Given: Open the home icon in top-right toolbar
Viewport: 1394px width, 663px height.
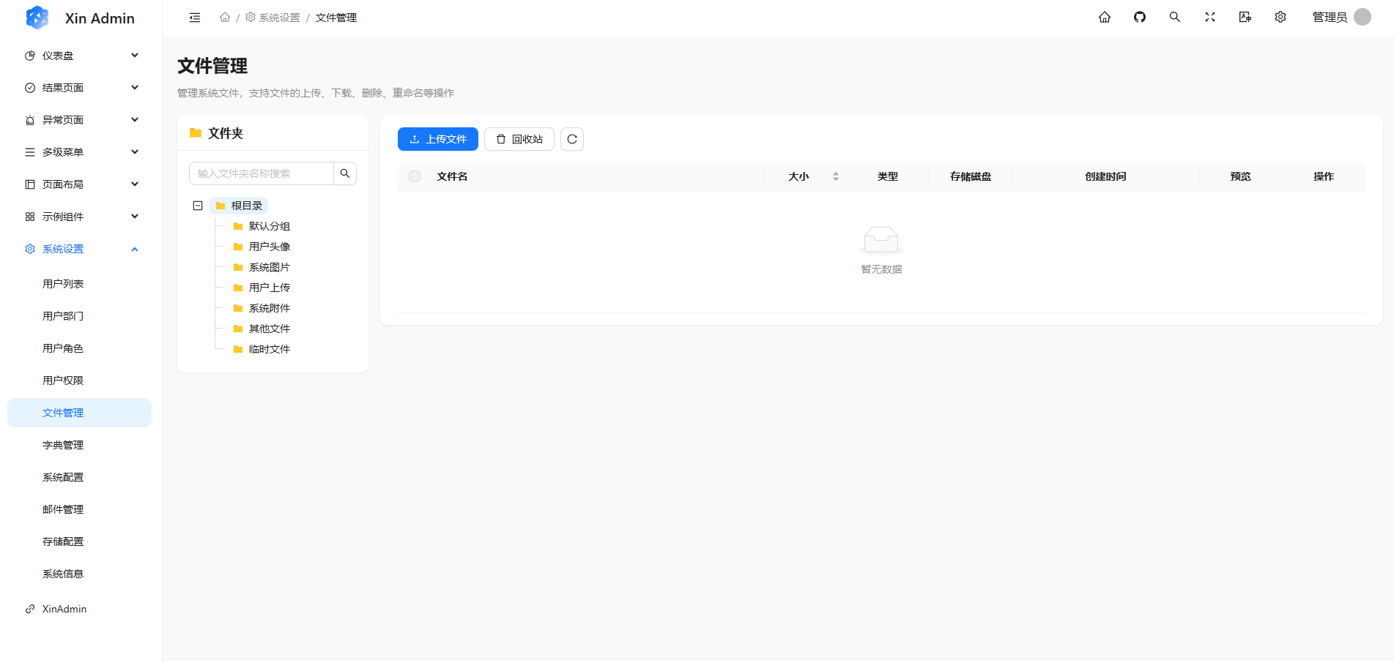Looking at the screenshot, I should click(1104, 18).
